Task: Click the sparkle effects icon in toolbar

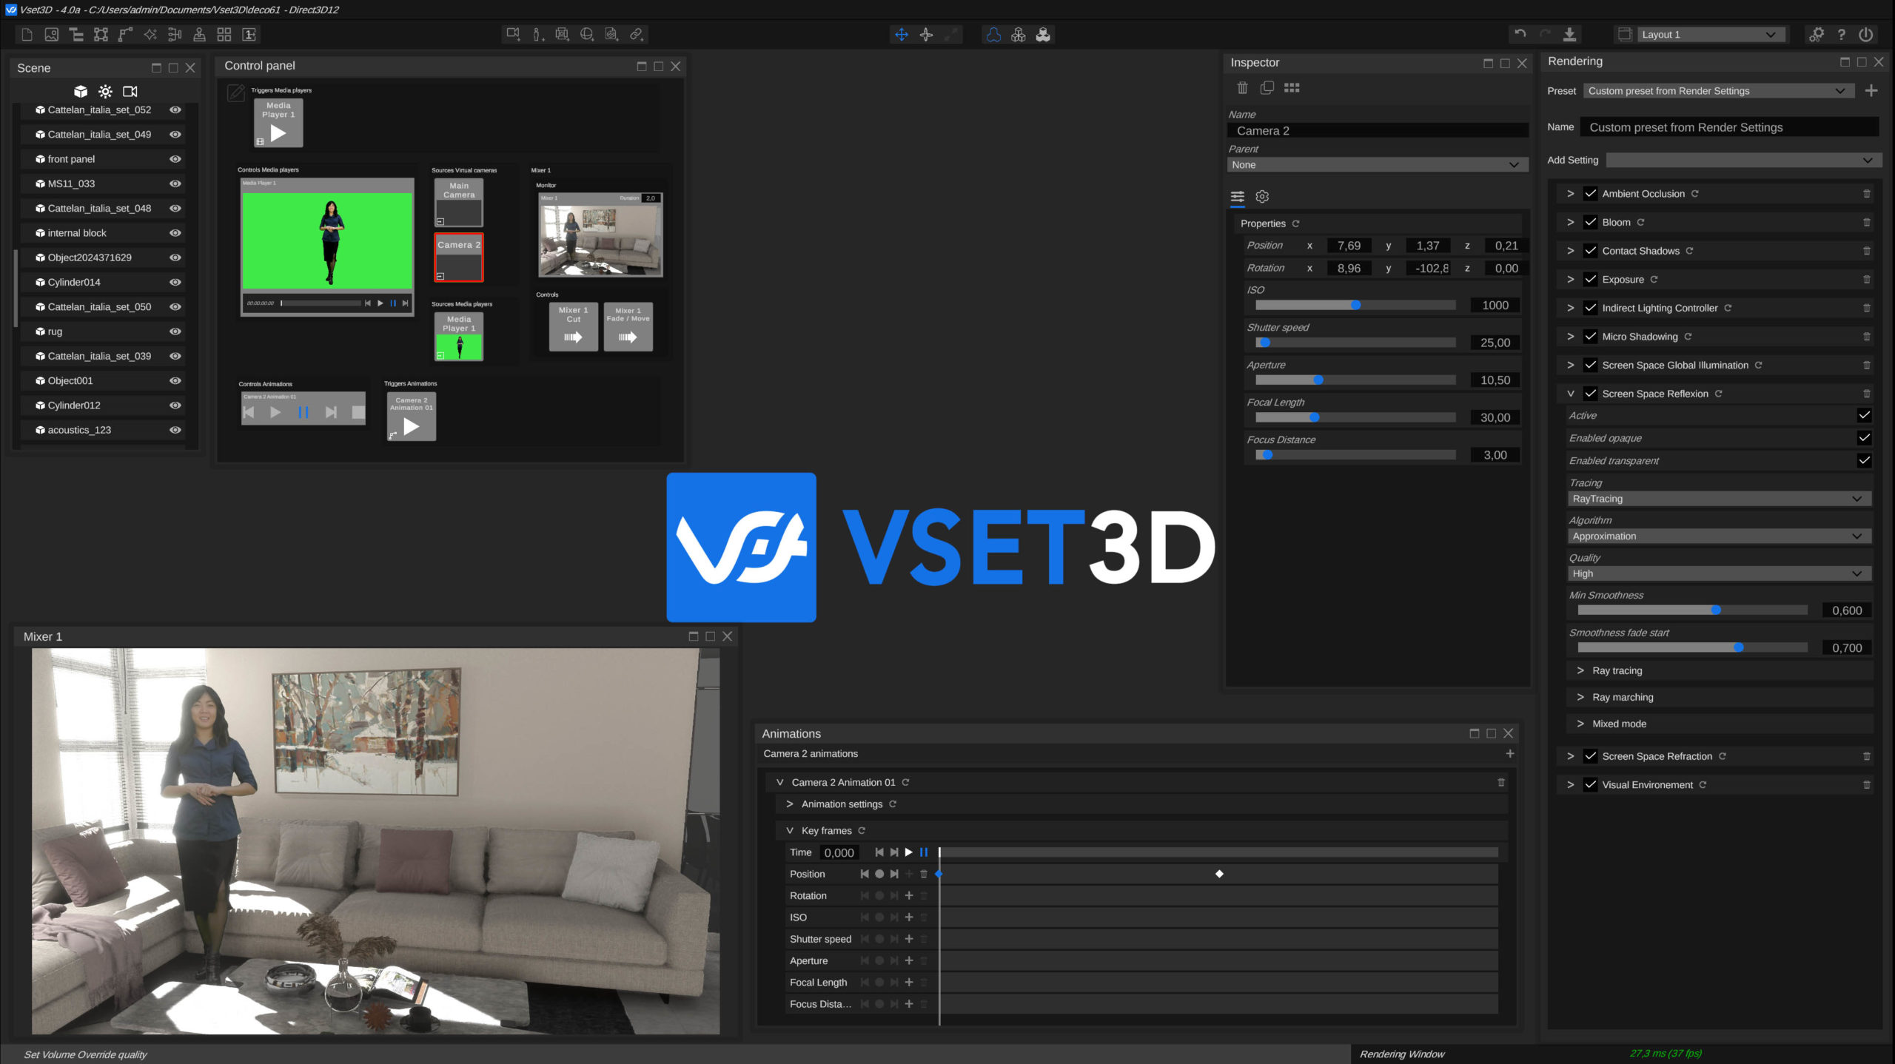Action: (x=150, y=34)
